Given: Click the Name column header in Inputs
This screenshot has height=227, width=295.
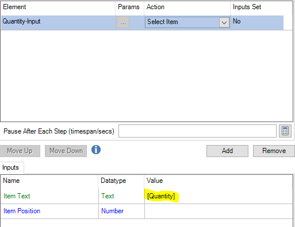Looking at the screenshot, I should 49,181.
